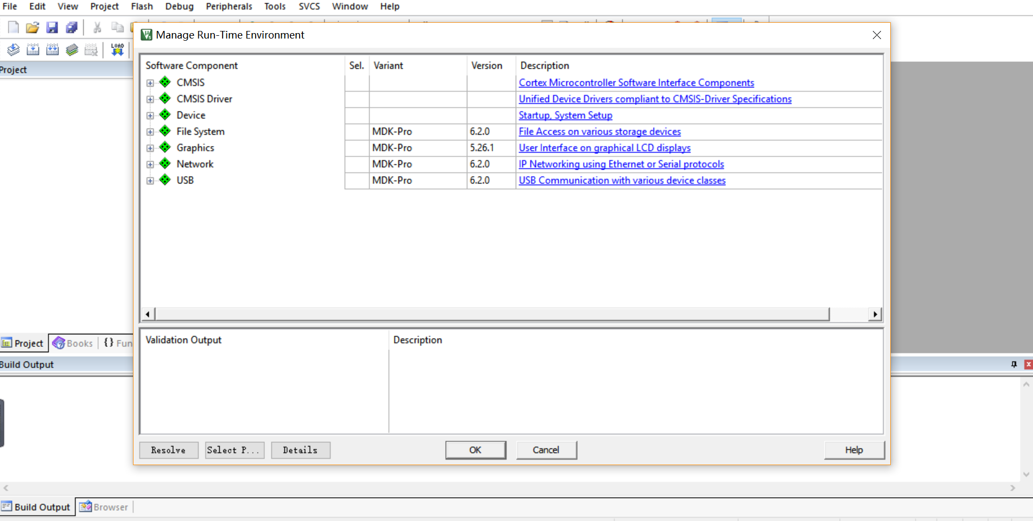Viewport: 1033px width, 521px height.
Task: Click the Resolve button
Action: click(168, 450)
